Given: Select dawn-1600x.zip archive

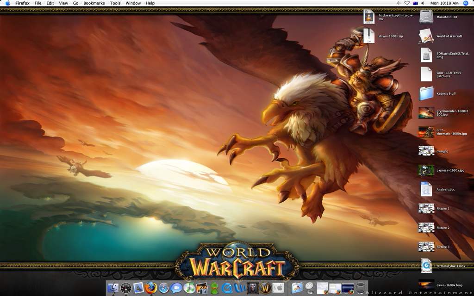Looking at the screenshot, I should click(x=369, y=36).
